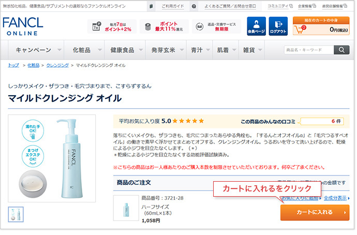The image size is (357, 235).
Task: Open the 毎月7日はポイント+2% banner
Action: click(x=112, y=26)
